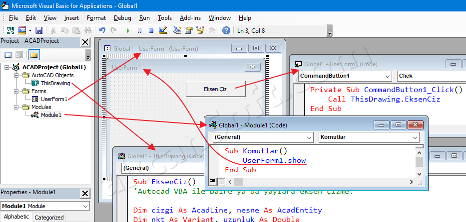Save the project with the floppy icon
The width and height of the screenshot is (466, 222).
39,30
